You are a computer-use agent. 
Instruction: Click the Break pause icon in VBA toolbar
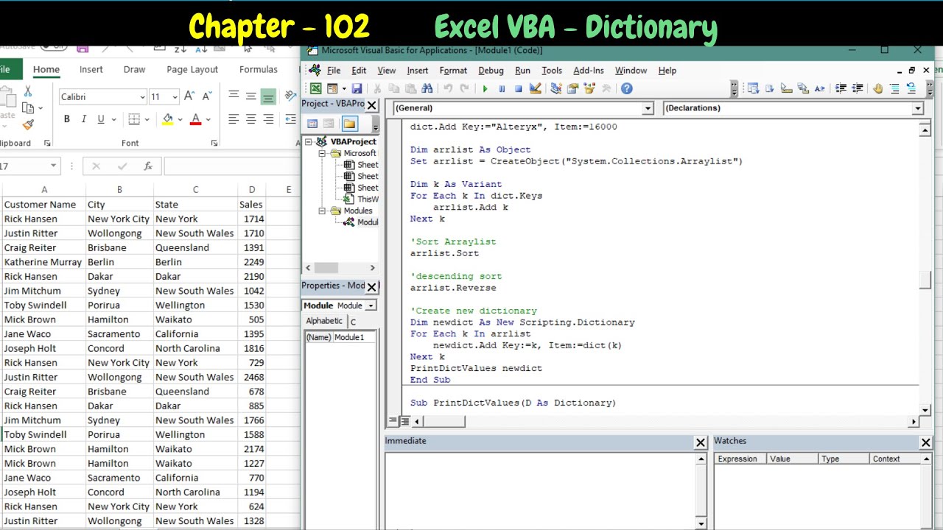[x=502, y=88]
